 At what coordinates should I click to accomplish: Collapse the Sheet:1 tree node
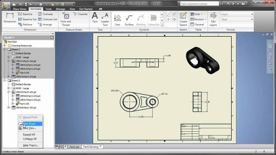(5, 50)
